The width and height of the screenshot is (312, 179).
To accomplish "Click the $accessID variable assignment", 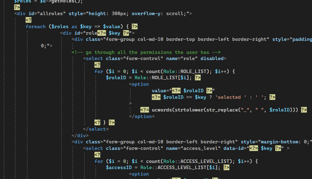I will pyautogui.click(x=119, y=167).
